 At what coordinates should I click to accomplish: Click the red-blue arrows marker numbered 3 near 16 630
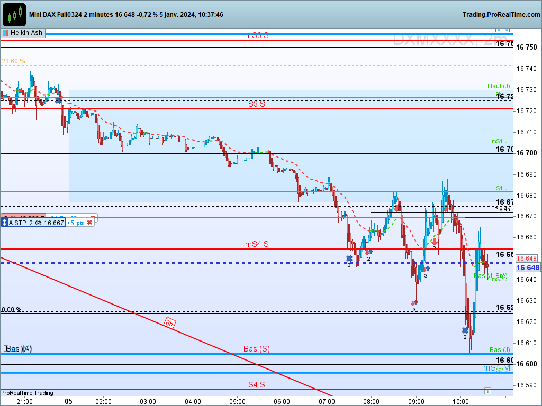click(x=414, y=303)
